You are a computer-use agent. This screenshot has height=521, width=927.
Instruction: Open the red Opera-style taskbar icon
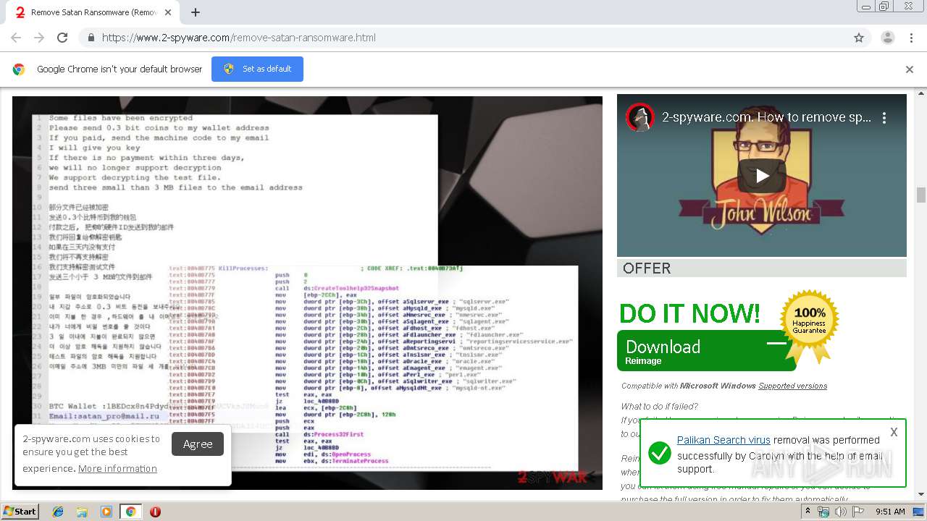click(155, 512)
